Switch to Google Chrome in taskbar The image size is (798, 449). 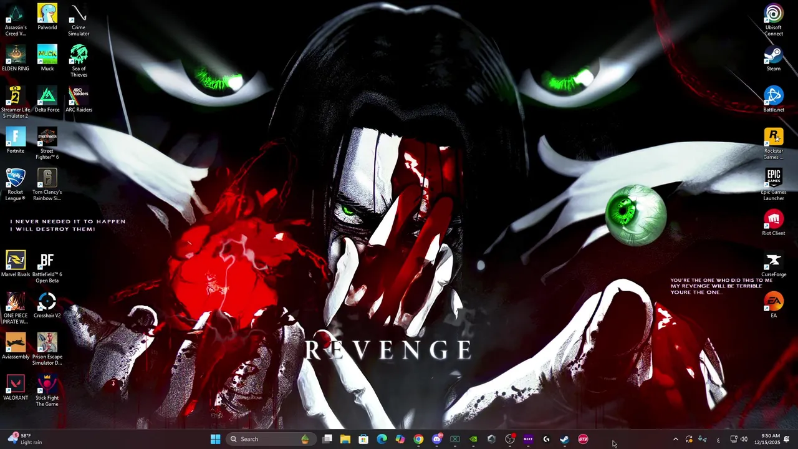click(x=418, y=439)
